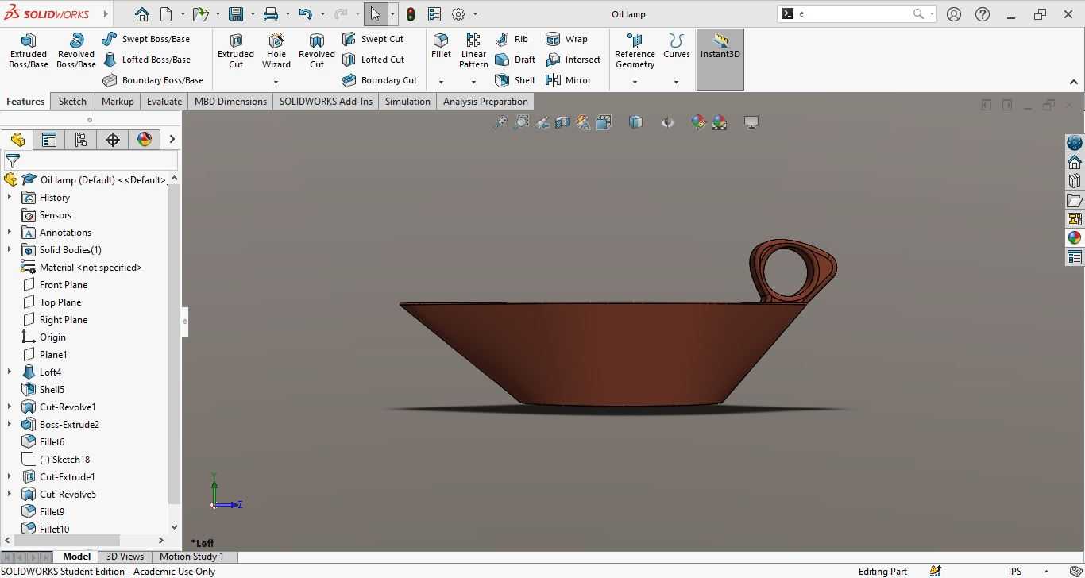Toggle Hide/Show Items eye icon
The image size is (1085, 578).
(x=667, y=122)
